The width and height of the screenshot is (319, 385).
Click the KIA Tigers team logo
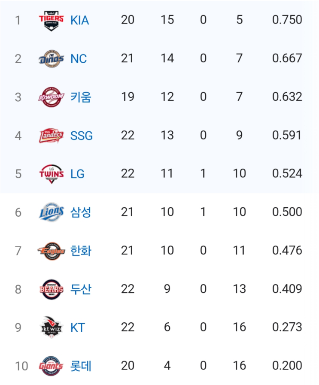pyautogui.click(x=52, y=21)
